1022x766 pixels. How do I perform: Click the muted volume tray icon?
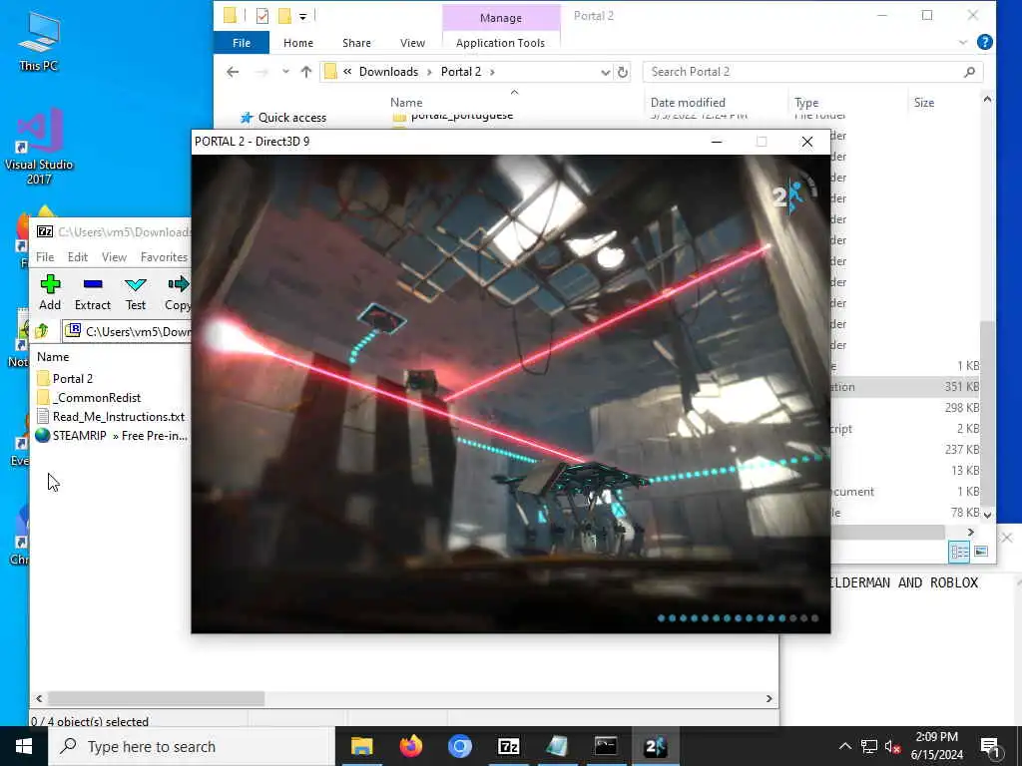pos(893,746)
